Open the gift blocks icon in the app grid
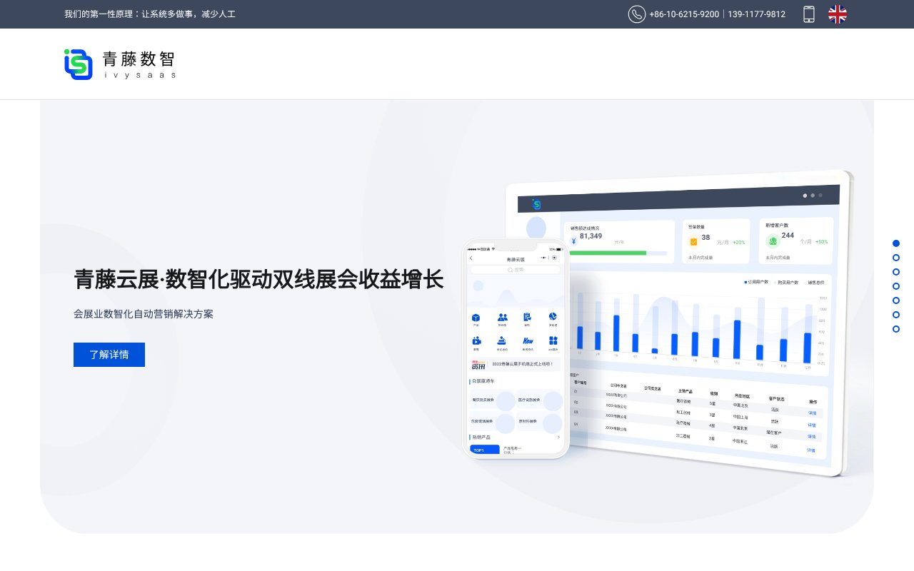 [x=553, y=340]
